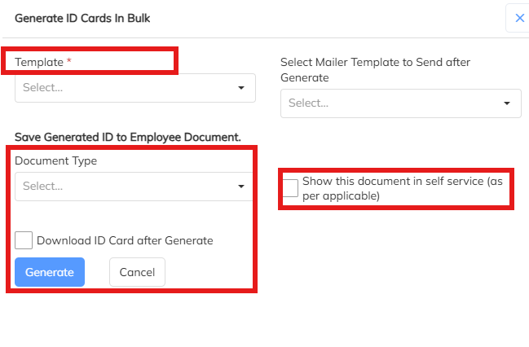Click the 'Download ID Card after Generate' label text

coord(125,240)
